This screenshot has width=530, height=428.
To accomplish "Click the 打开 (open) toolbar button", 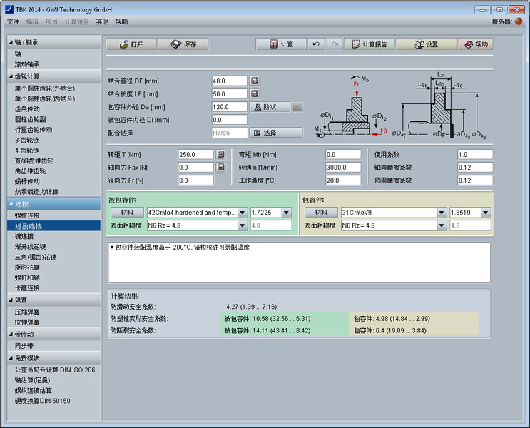I will coord(131,44).
